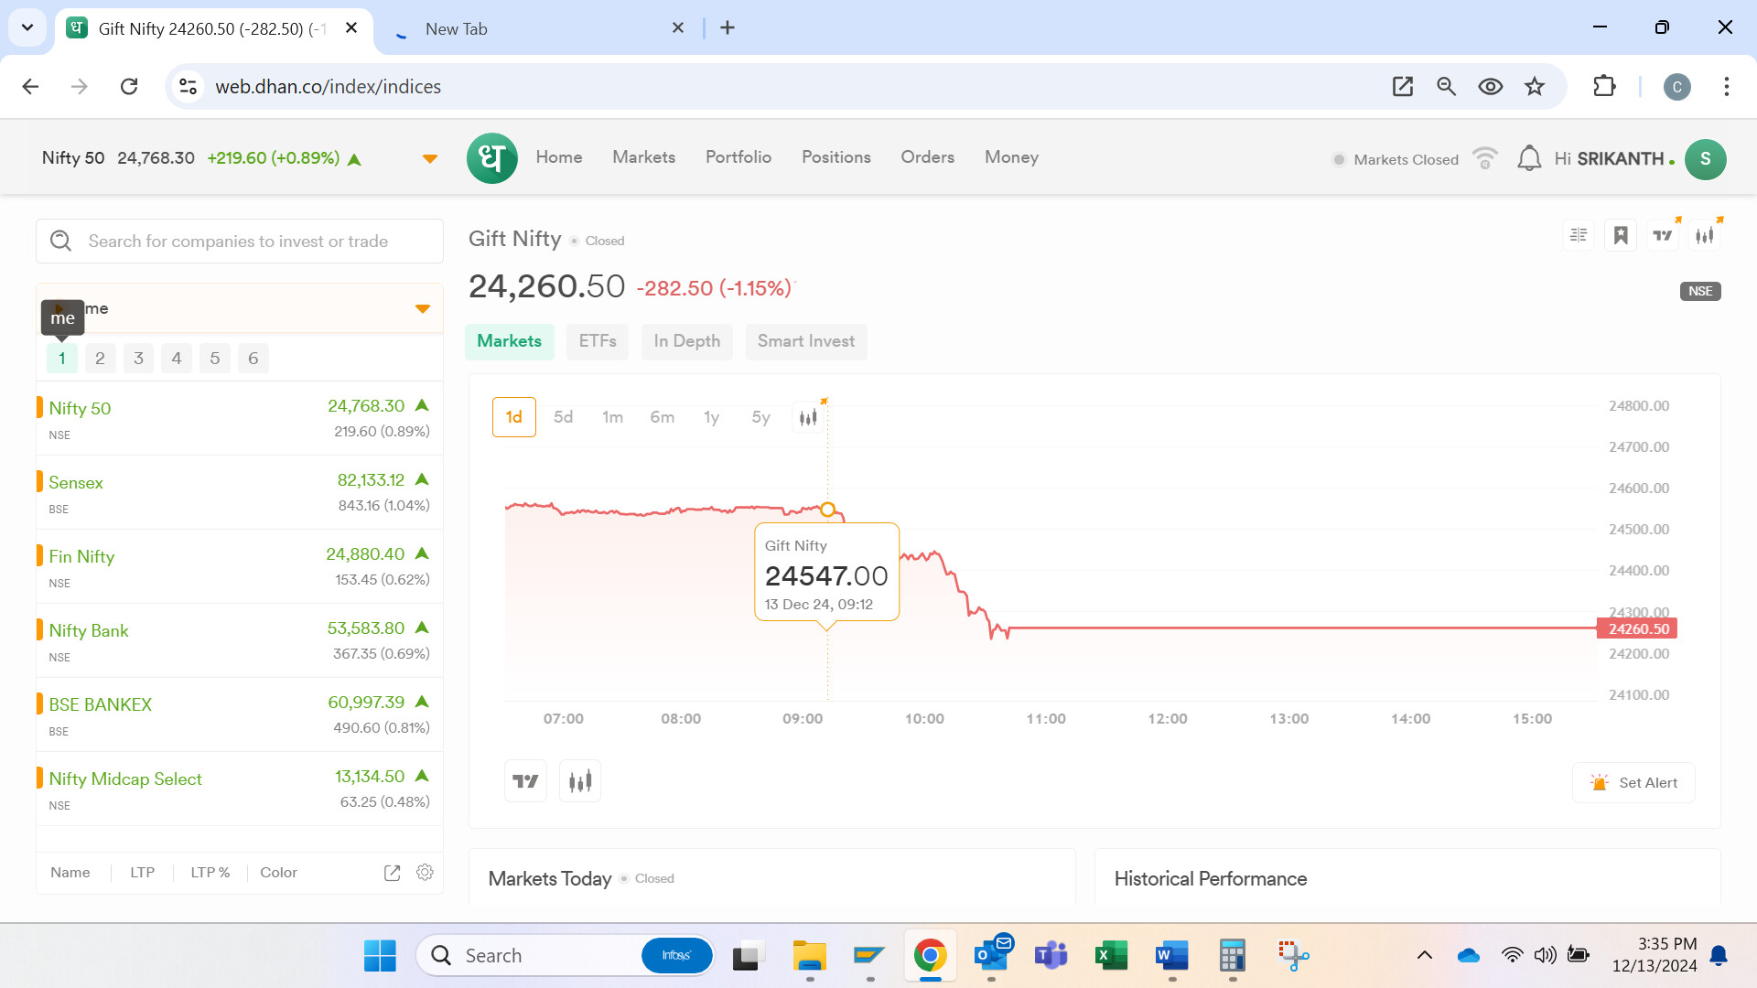Open TradingView chart icon below the graph
This screenshot has width=1757, height=988.
[525, 781]
